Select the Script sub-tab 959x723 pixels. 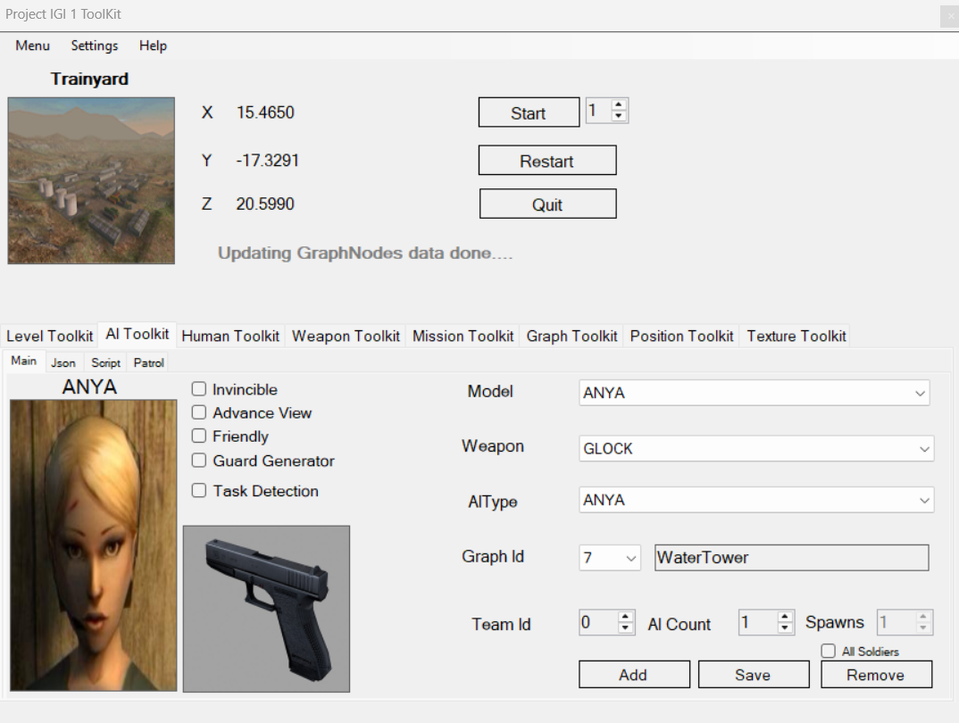(105, 362)
